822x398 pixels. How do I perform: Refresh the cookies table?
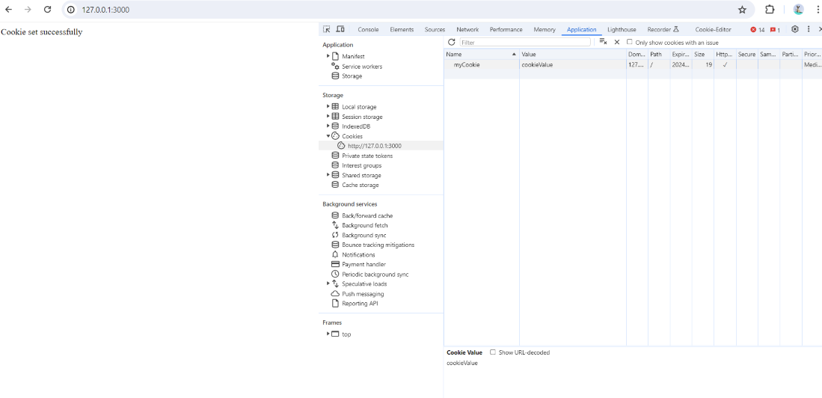tap(451, 42)
